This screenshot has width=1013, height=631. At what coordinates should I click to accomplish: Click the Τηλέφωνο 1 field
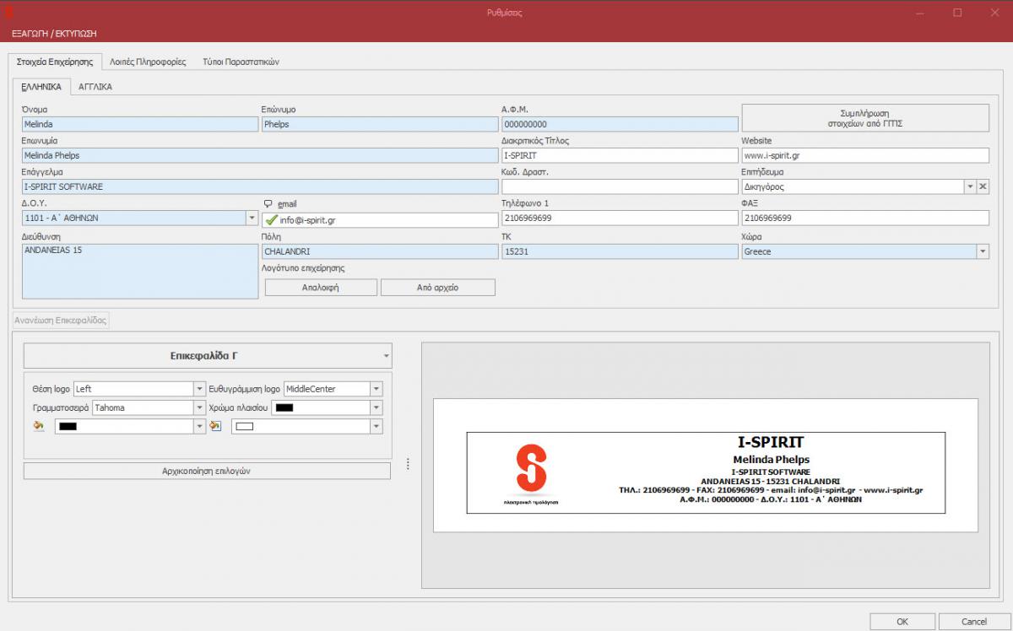pos(620,218)
